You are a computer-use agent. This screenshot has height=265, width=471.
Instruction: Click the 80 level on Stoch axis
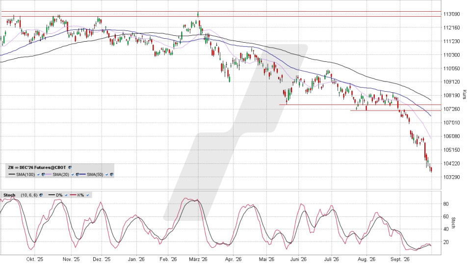tap(446, 204)
